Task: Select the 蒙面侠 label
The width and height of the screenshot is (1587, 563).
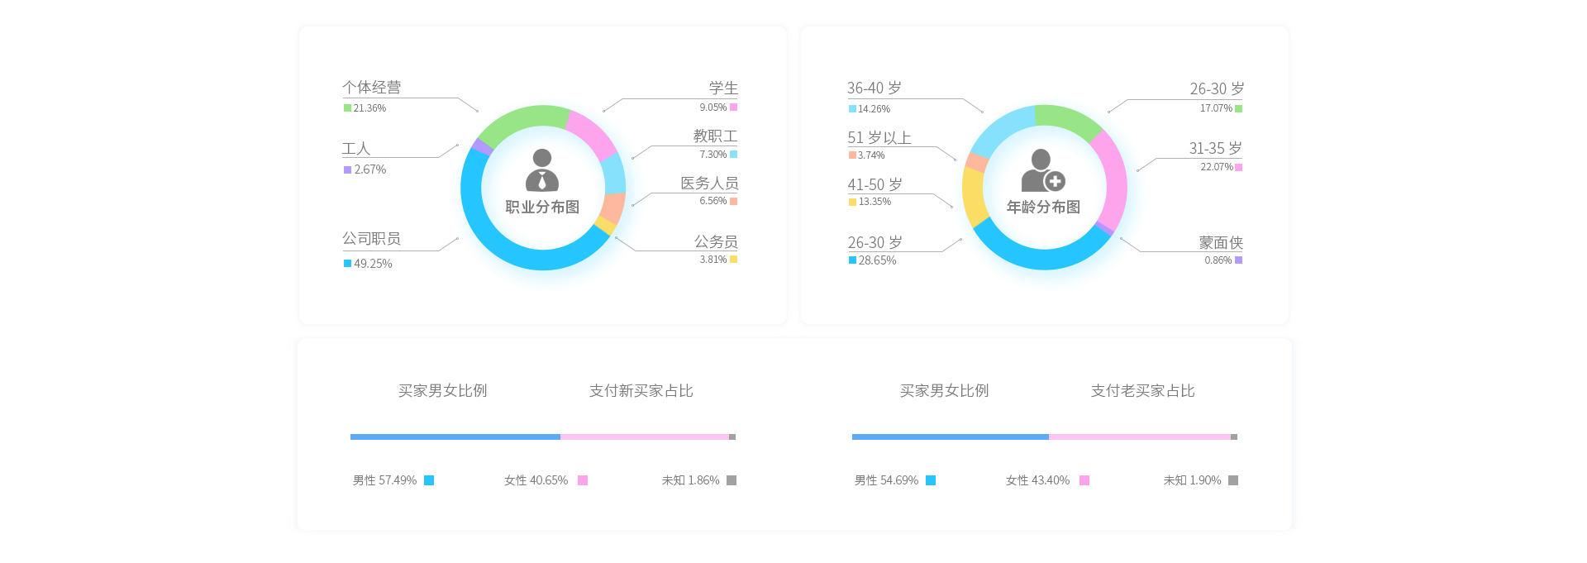Action: pyautogui.click(x=1221, y=242)
